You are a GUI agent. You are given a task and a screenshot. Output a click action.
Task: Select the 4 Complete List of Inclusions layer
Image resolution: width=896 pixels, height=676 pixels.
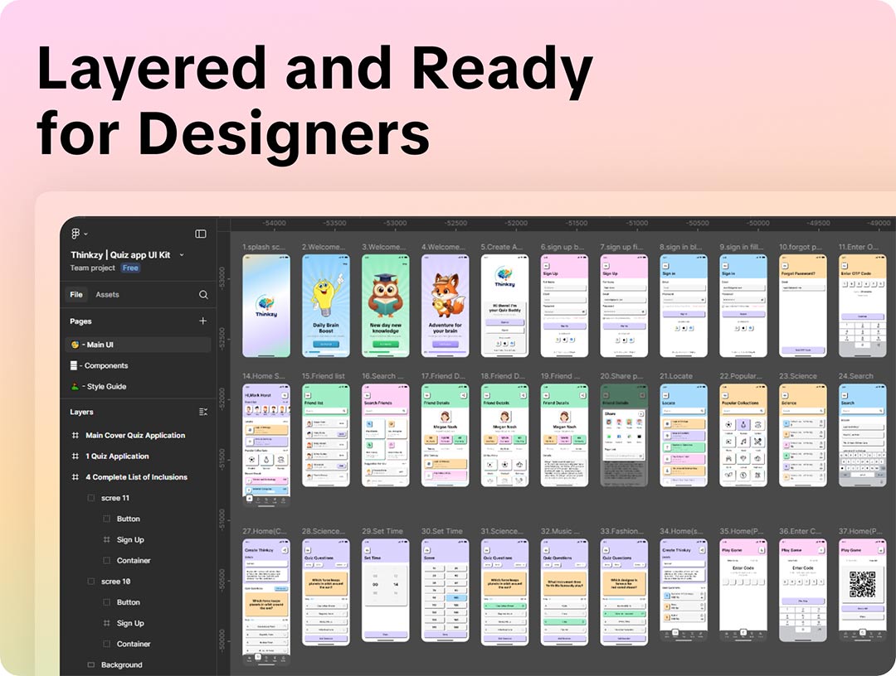click(136, 477)
